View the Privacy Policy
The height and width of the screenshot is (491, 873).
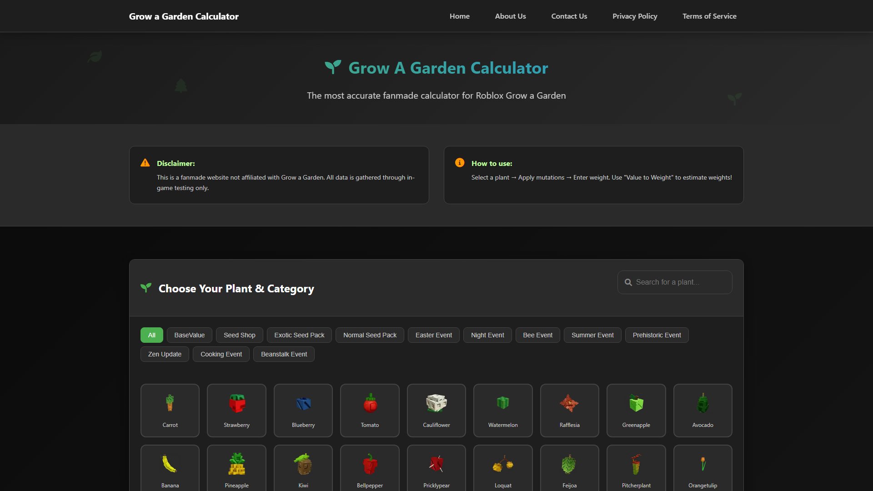click(635, 16)
